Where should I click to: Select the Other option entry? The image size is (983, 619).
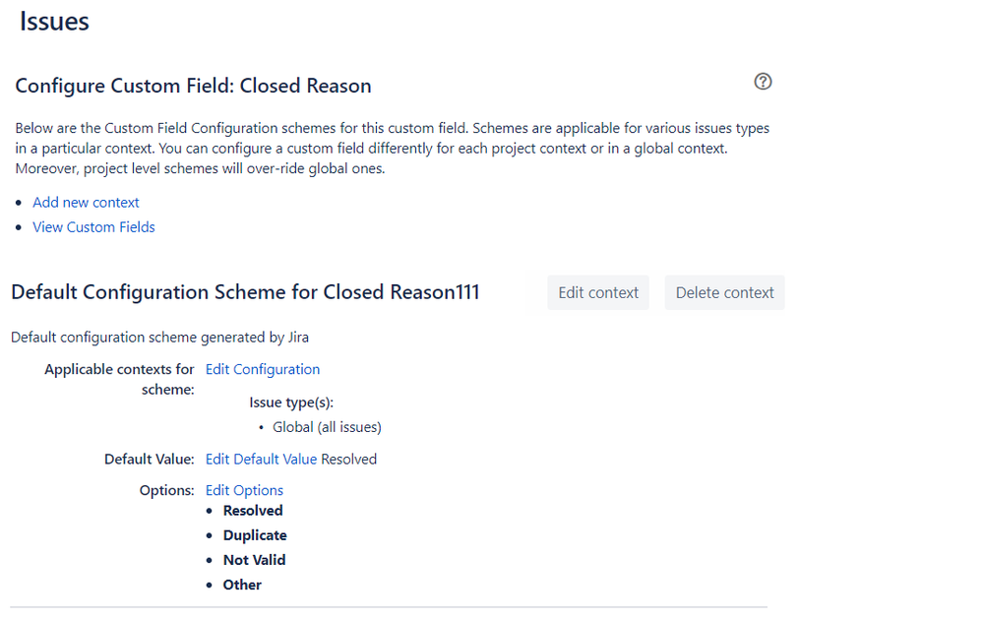pos(242,585)
